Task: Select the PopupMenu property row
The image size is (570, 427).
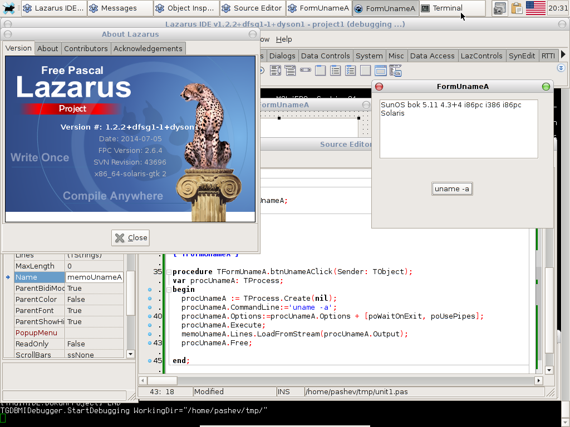Action: [69, 333]
